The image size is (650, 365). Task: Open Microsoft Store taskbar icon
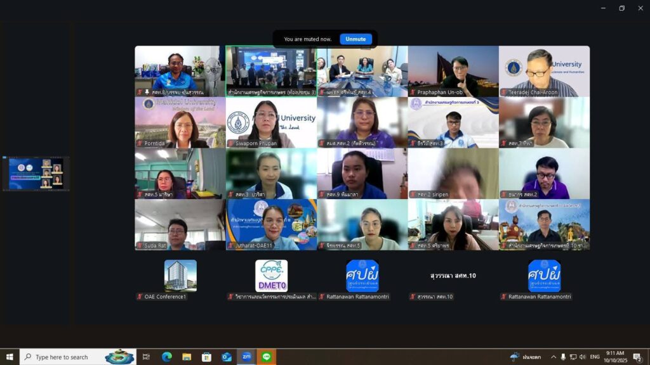pyautogui.click(x=206, y=357)
